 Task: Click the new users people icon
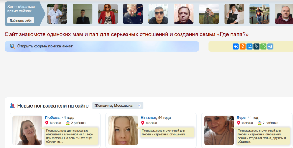pyautogui.click(x=12, y=106)
